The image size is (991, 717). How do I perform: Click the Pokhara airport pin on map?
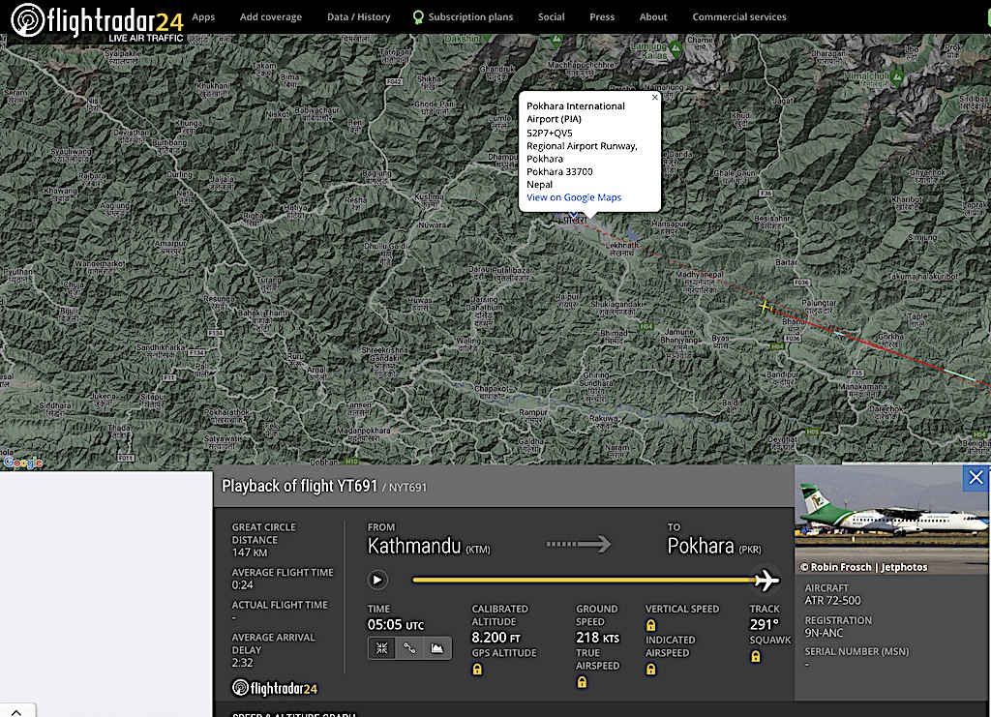click(x=573, y=216)
